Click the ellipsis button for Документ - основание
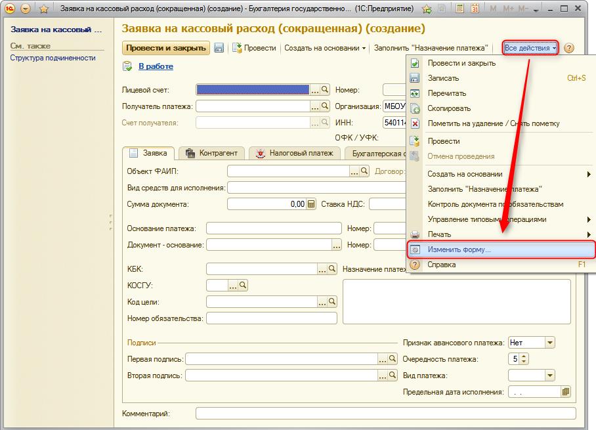This screenshot has height=430, width=596. tap(337, 245)
